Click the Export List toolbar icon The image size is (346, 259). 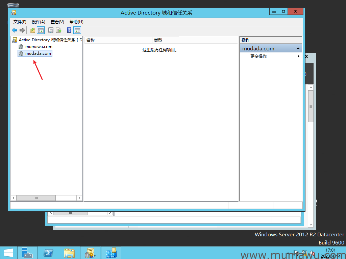point(59,30)
